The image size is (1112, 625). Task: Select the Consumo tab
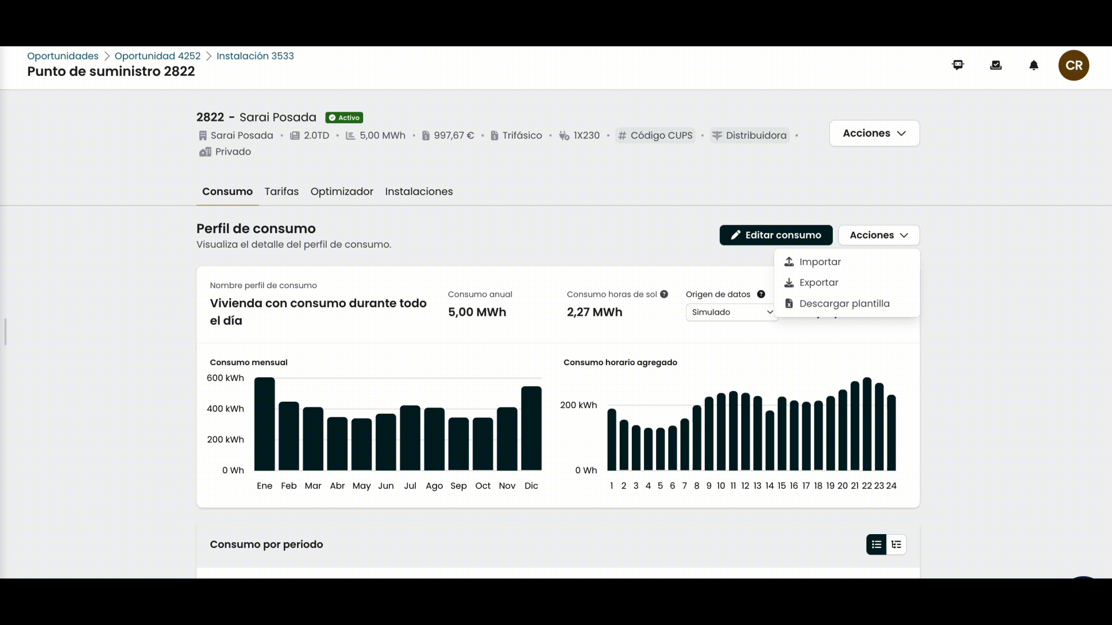tap(228, 192)
